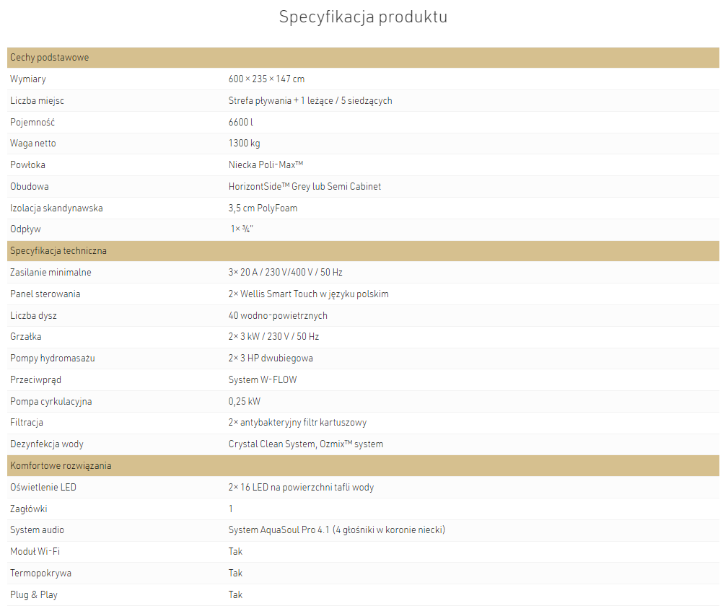Click the Wymiary value 600 × 235 × 147 cm

tap(266, 79)
